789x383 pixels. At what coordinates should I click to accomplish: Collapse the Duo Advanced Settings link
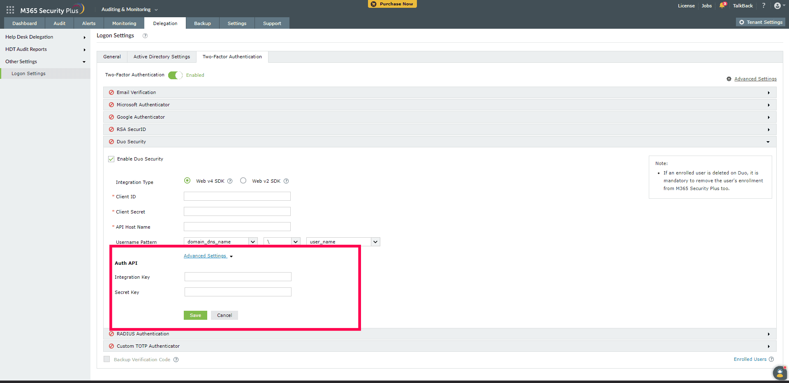208,256
